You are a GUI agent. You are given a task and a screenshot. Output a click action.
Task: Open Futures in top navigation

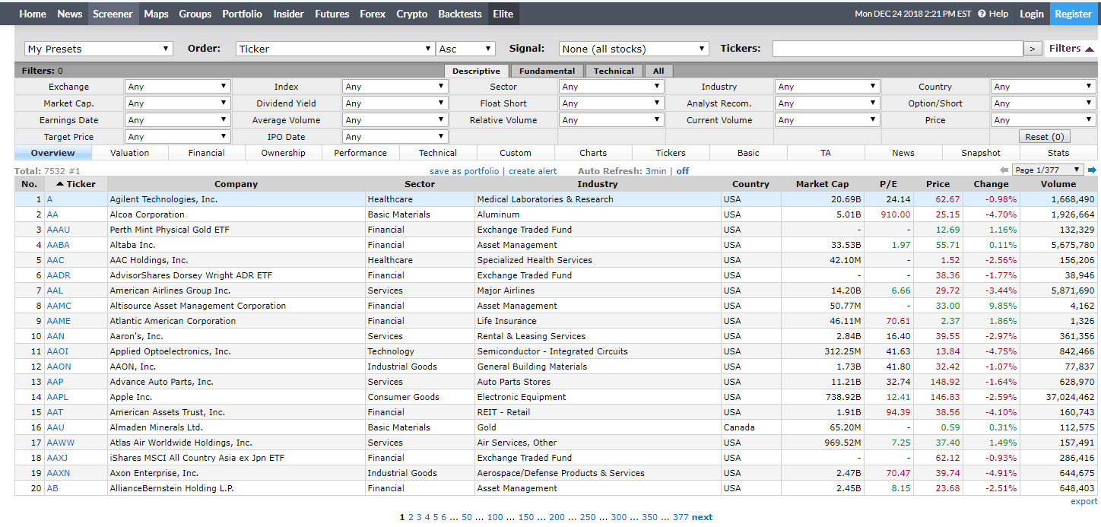click(x=332, y=14)
